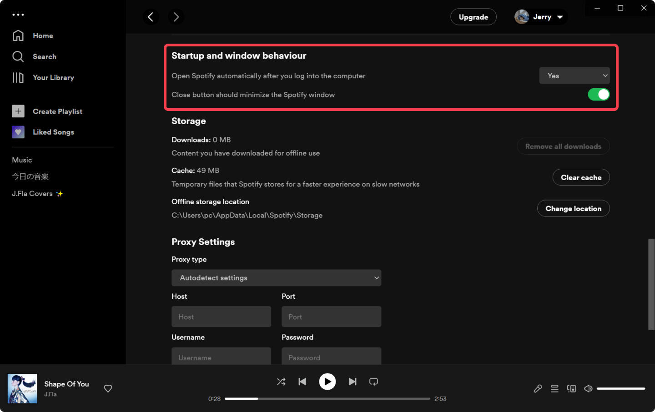Click Shape Of You song title
The width and height of the screenshot is (655, 412).
(66, 384)
